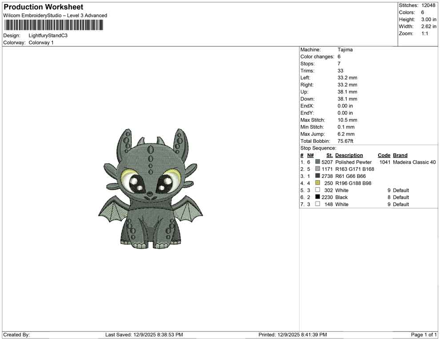The image size is (440, 339).
Task: Click the machine value 'Tajima'
Action: tap(345, 49)
